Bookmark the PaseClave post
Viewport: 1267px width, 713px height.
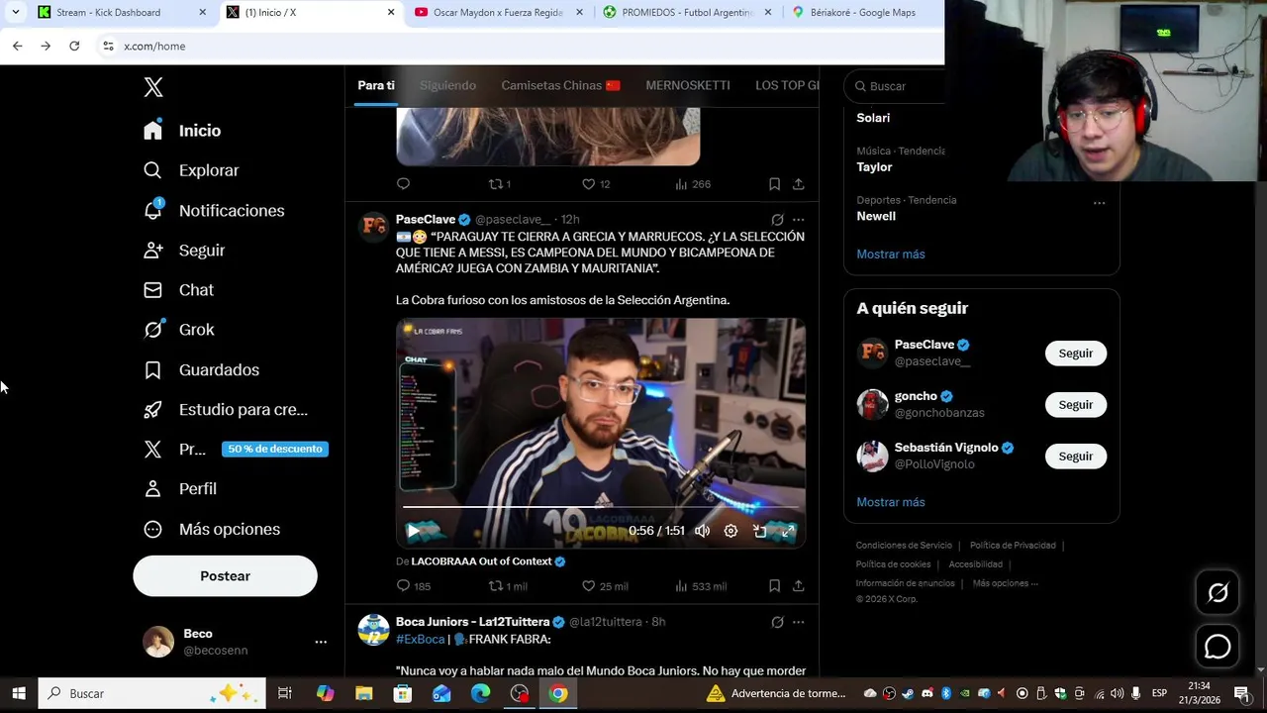774,586
